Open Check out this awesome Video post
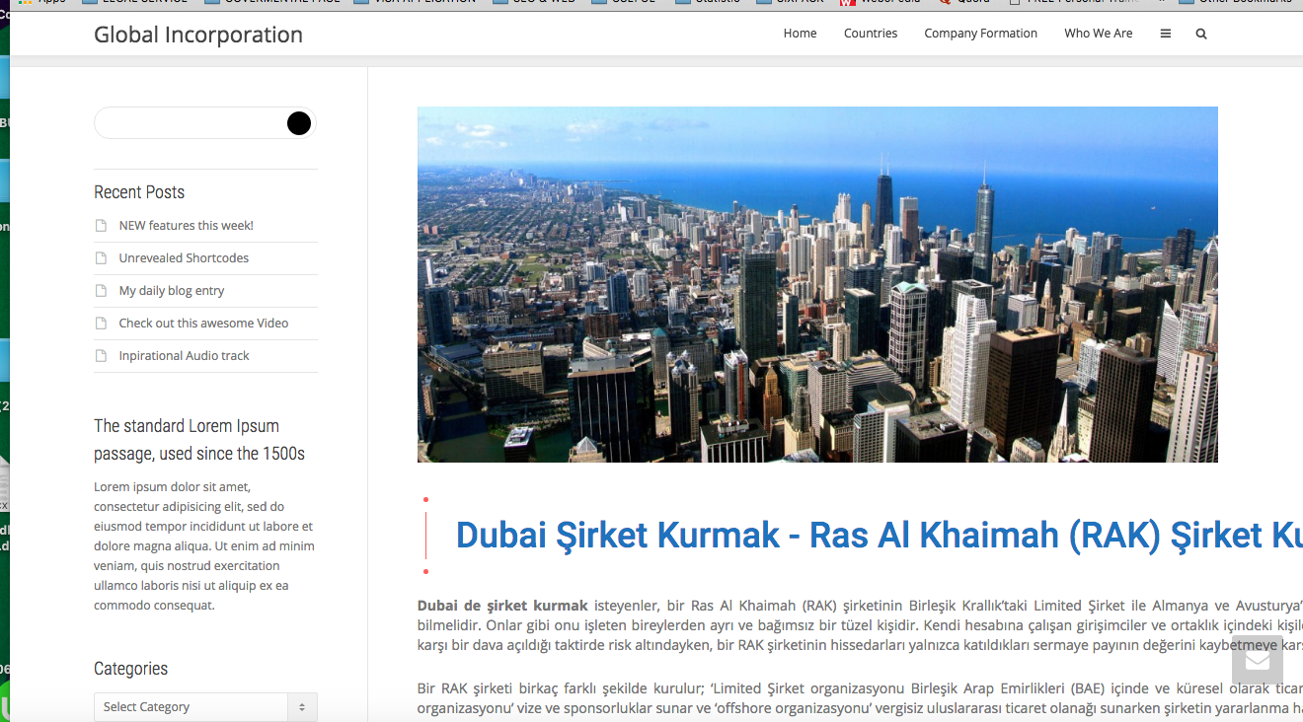 pyautogui.click(x=204, y=324)
